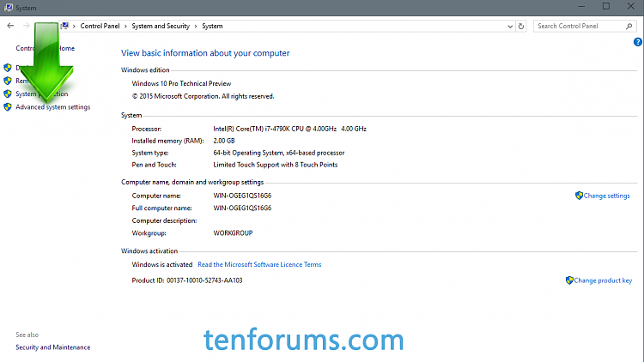Click the computer icon in breadcrumb
644x362 pixels.
(65, 26)
